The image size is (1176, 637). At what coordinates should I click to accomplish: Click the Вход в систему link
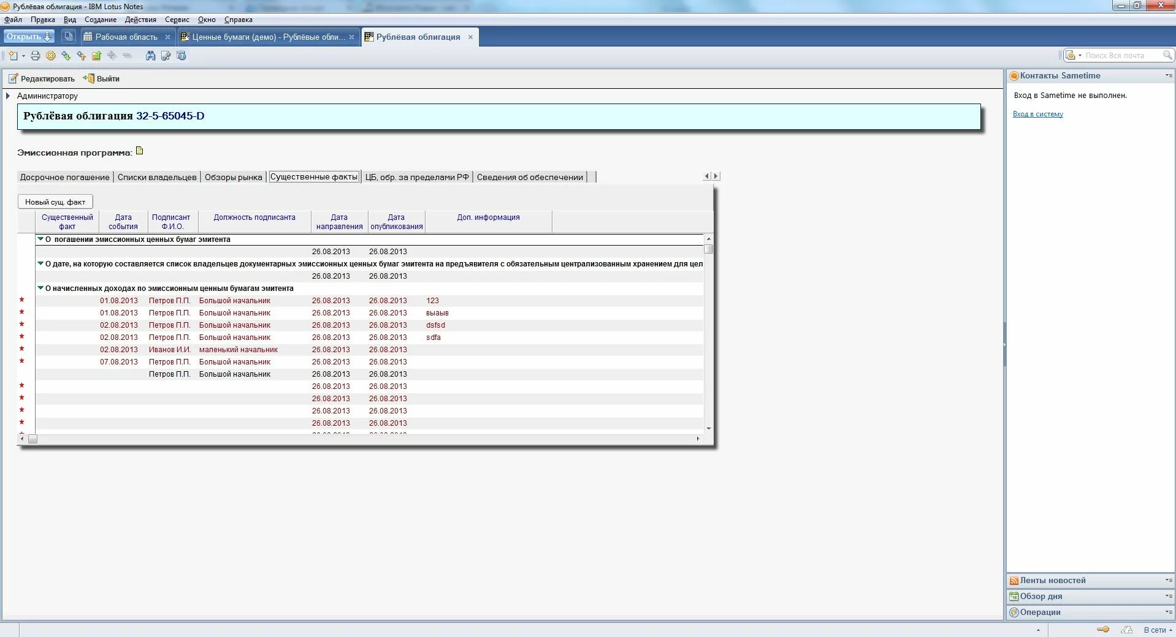[x=1037, y=114]
